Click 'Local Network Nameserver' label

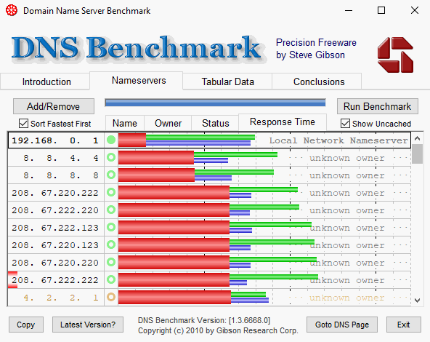pos(338,140)
